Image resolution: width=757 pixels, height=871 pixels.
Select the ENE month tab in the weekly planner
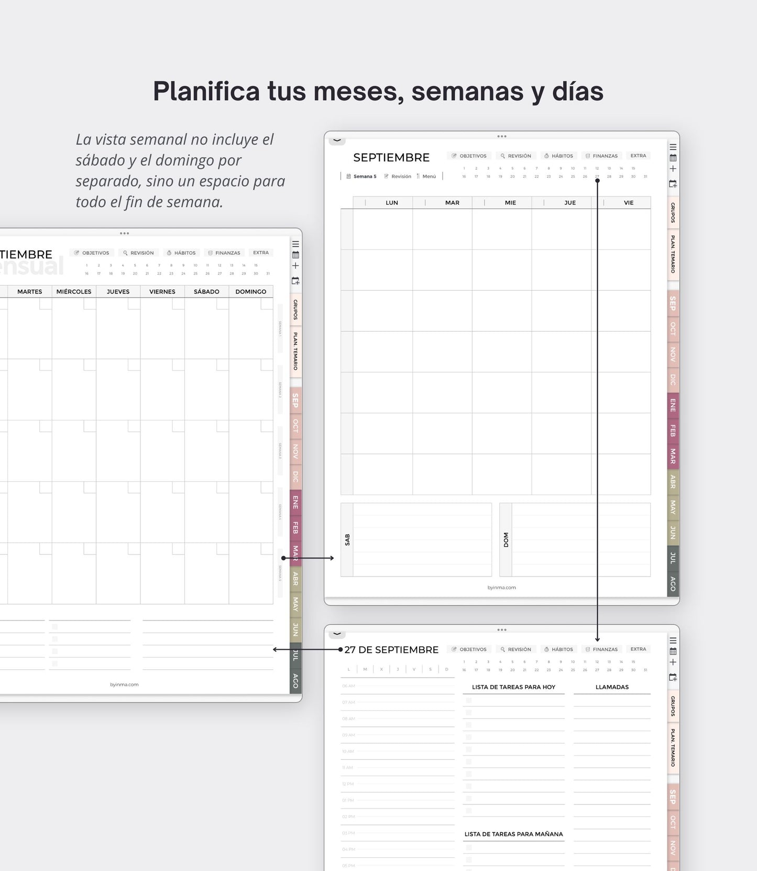(673, 405)
